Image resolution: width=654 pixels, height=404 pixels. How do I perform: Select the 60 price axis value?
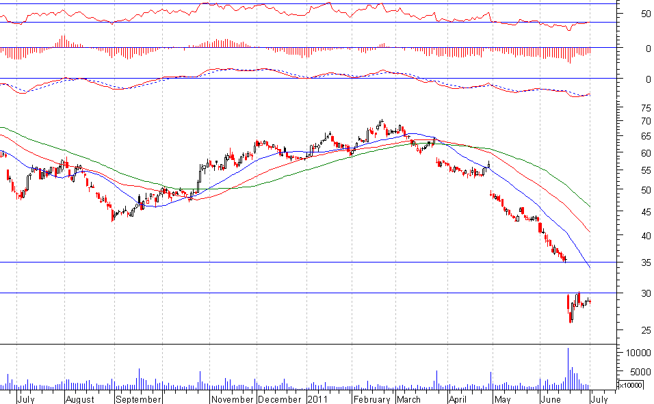coord(646,153)
